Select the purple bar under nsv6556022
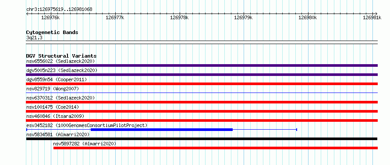The image size is (390, 165). (202, 65)
